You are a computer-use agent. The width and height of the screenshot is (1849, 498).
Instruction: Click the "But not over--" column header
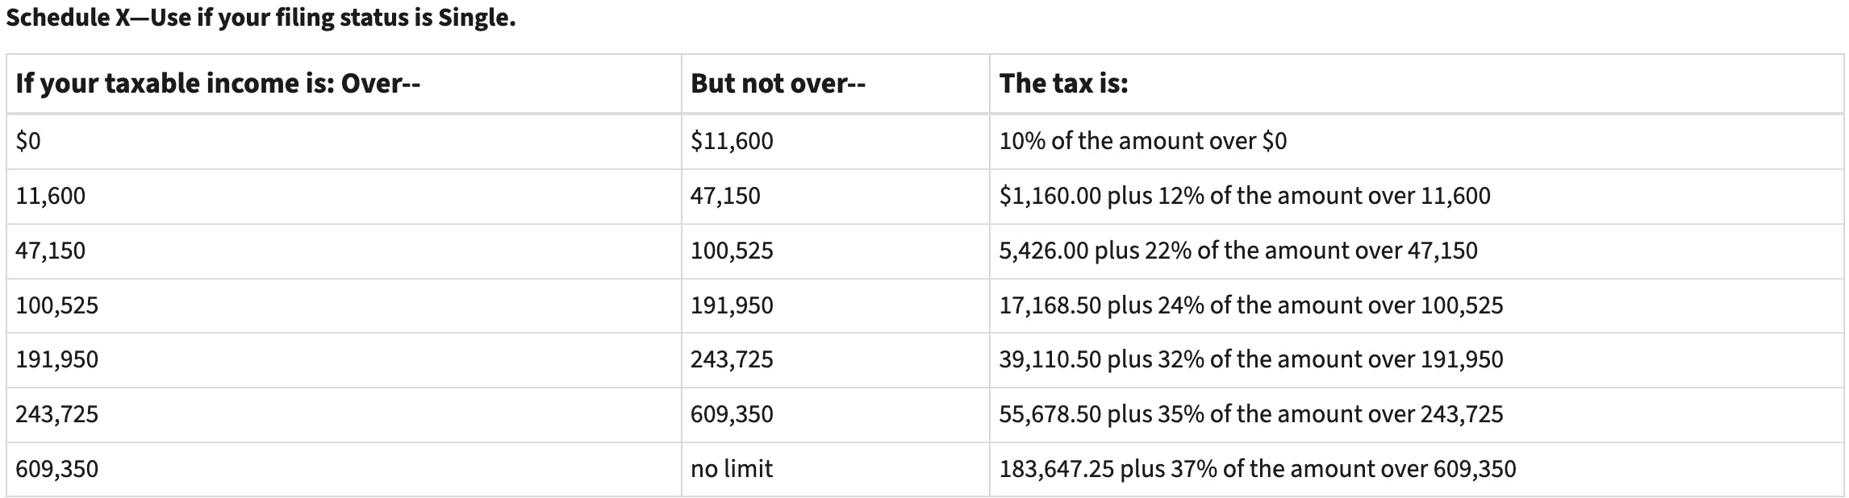point(778,84)
